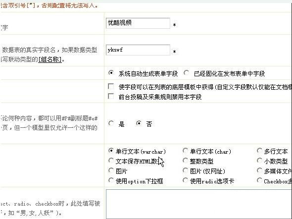
Task: Select 整数类型 data type
Action: [185, 161]
